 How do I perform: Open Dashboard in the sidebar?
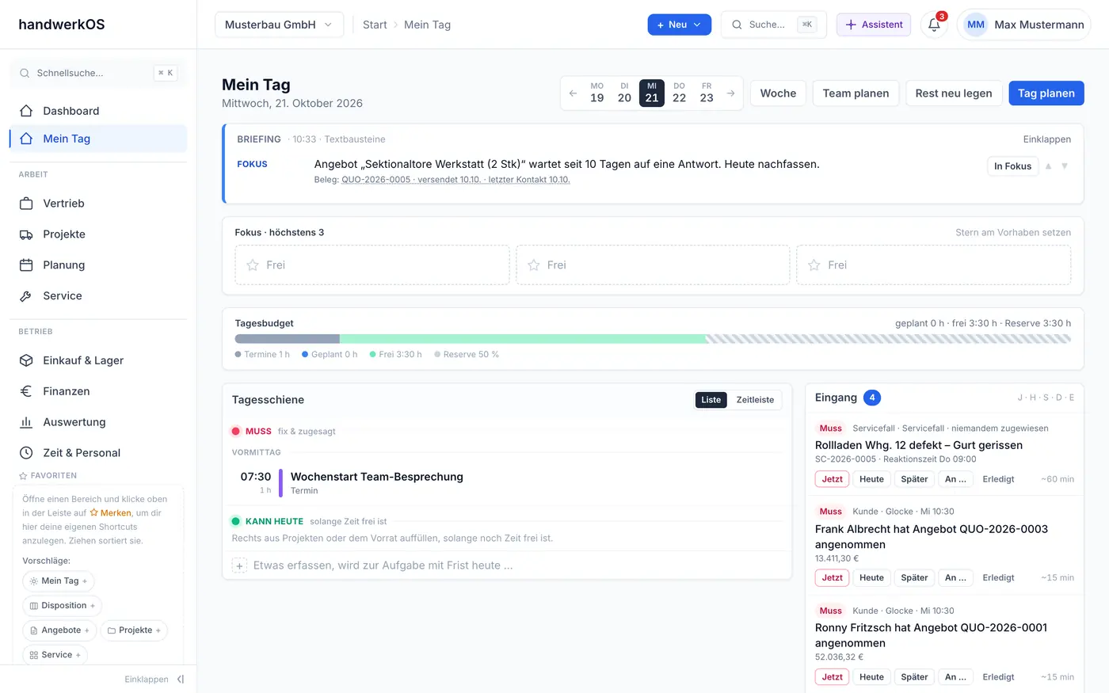(x=98, y=111)
